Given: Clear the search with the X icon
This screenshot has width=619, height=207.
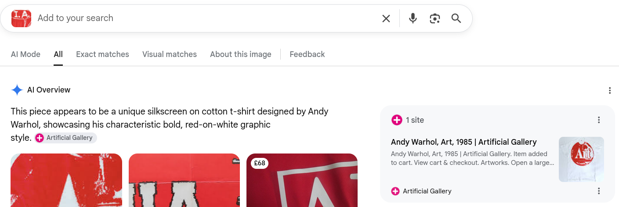Looking at the screenshot, I should 386,18.
